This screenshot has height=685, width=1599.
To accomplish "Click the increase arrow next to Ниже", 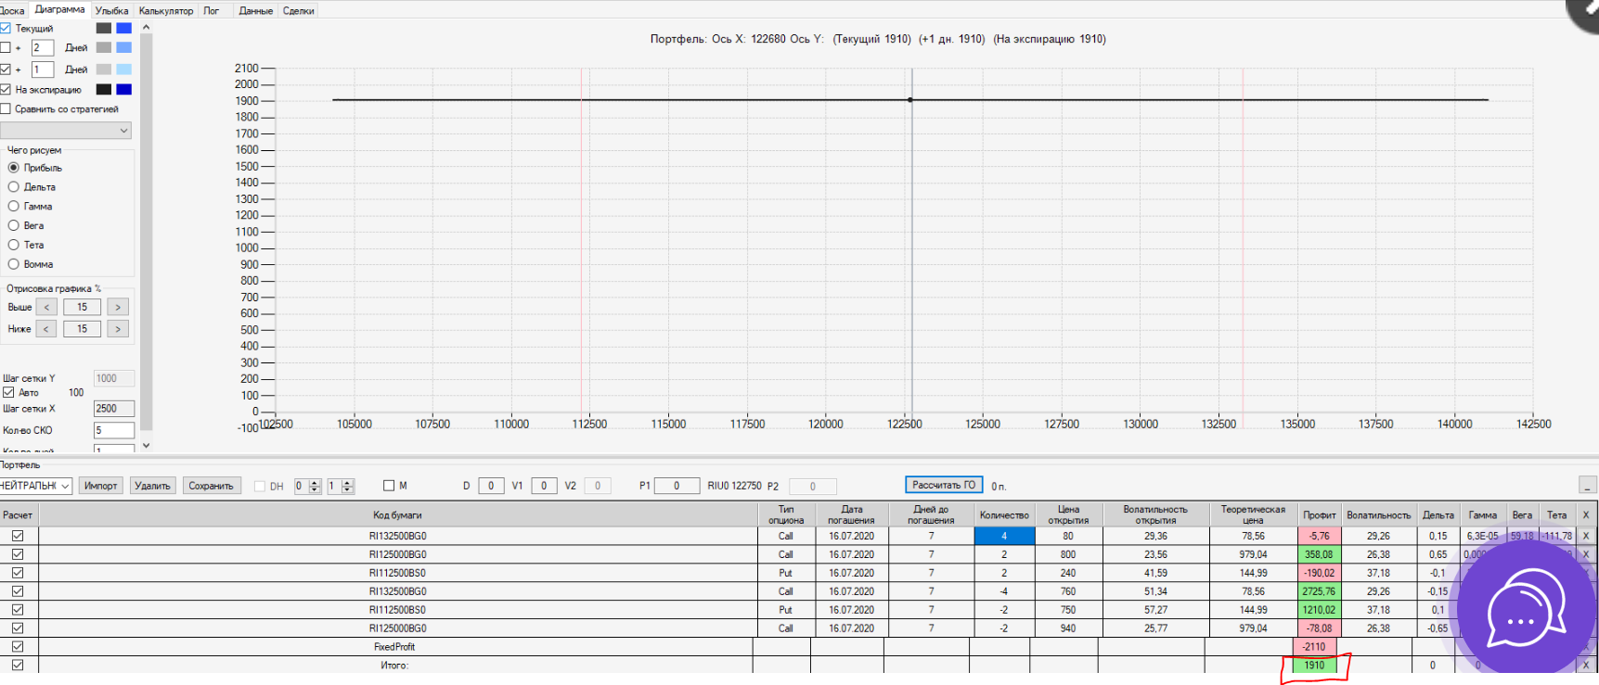I will [118, 329].
